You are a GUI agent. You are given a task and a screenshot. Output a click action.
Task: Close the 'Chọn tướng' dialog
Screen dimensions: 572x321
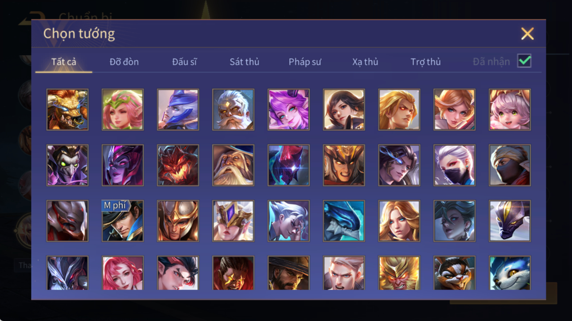(x=527, y=34)
